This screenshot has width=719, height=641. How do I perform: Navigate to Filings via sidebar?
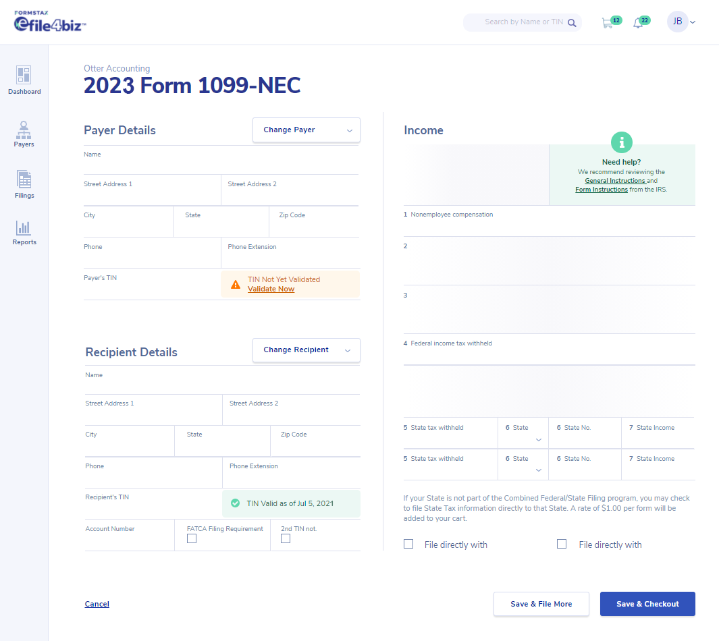coord(24,184)
